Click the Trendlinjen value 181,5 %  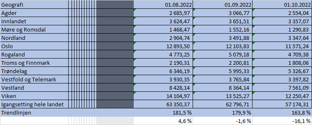pyautogui.click(x=163, y=113)
